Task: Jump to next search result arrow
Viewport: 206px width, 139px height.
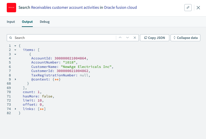Action: 127,38
